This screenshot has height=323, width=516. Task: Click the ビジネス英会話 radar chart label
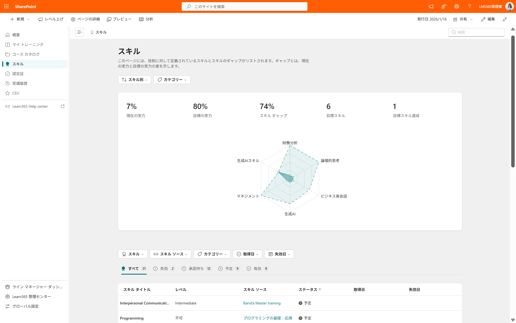334,196
